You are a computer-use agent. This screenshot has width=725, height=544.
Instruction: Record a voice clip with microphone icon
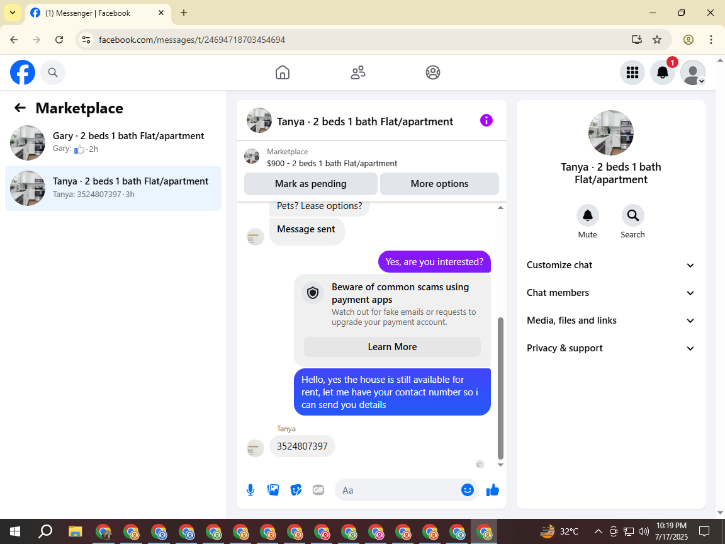(x=250, y=490)
